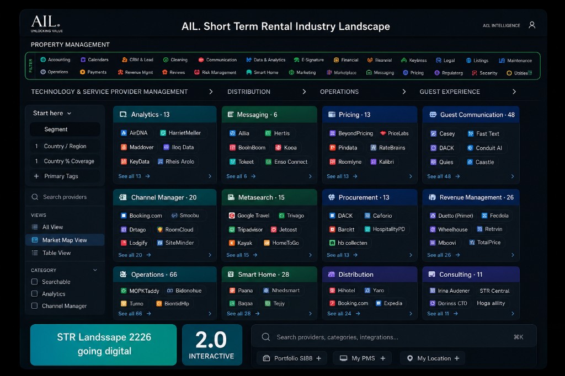Open See all 66 in Operations
Viewport: 565px width, 376px height.
tap(135, 314)
